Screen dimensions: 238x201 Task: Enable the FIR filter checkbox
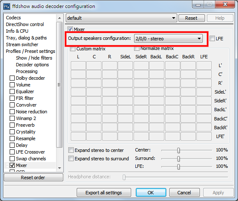(x=12, y=98)
